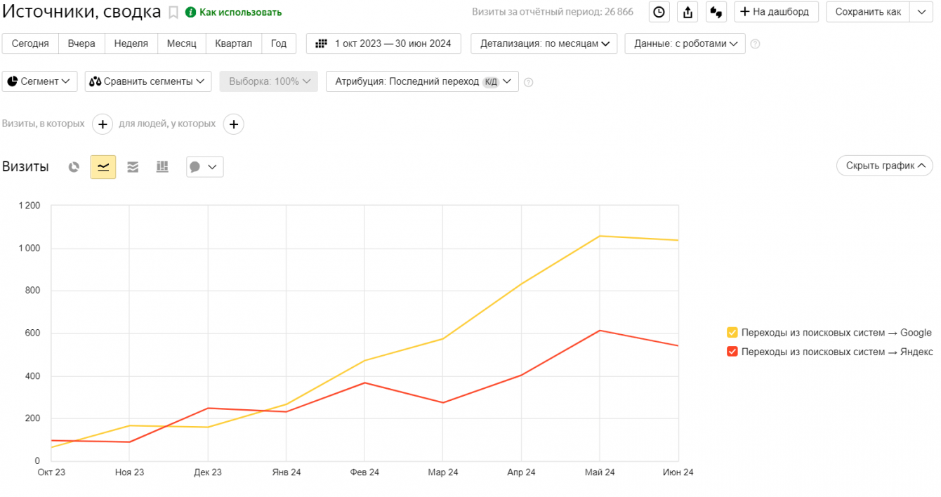Switch to the column chart view

point(162,167)
